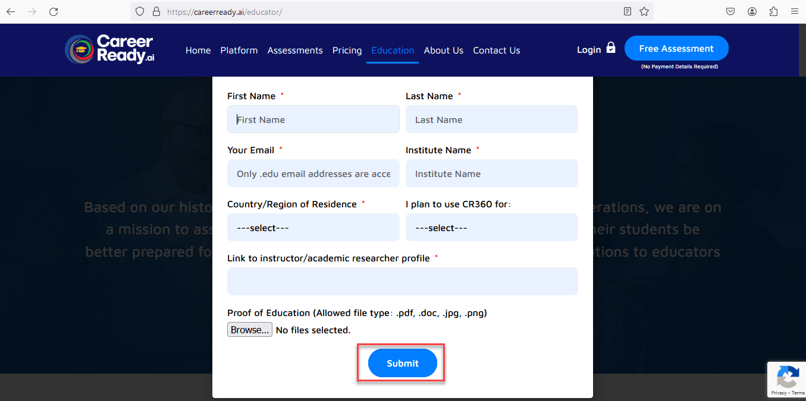Click Browse to upload Proof of Education

coord(249,329)
